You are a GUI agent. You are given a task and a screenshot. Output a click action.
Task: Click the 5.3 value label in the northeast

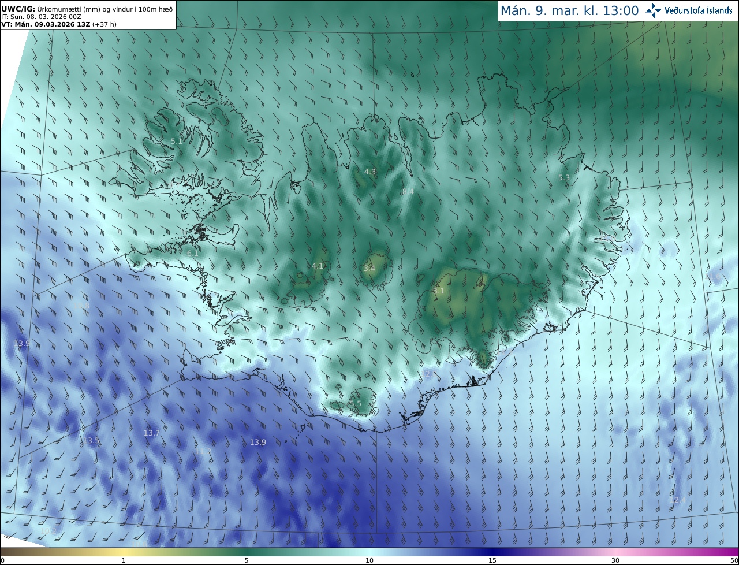tap(564, 178)
